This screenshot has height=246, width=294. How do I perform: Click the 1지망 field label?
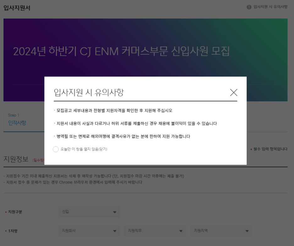(x=13, y=231)
